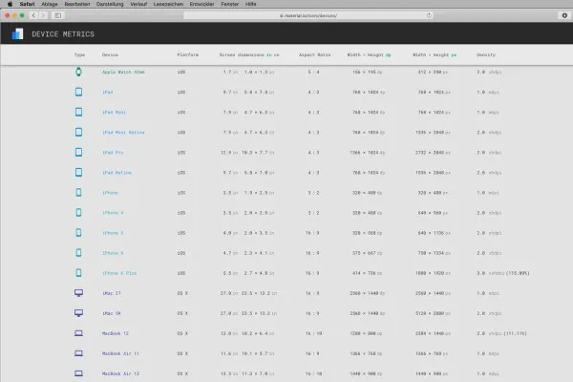Click the laptop icon beside MacBook Air 11
This screenshot has height=382, width=573.
point(78,353)
